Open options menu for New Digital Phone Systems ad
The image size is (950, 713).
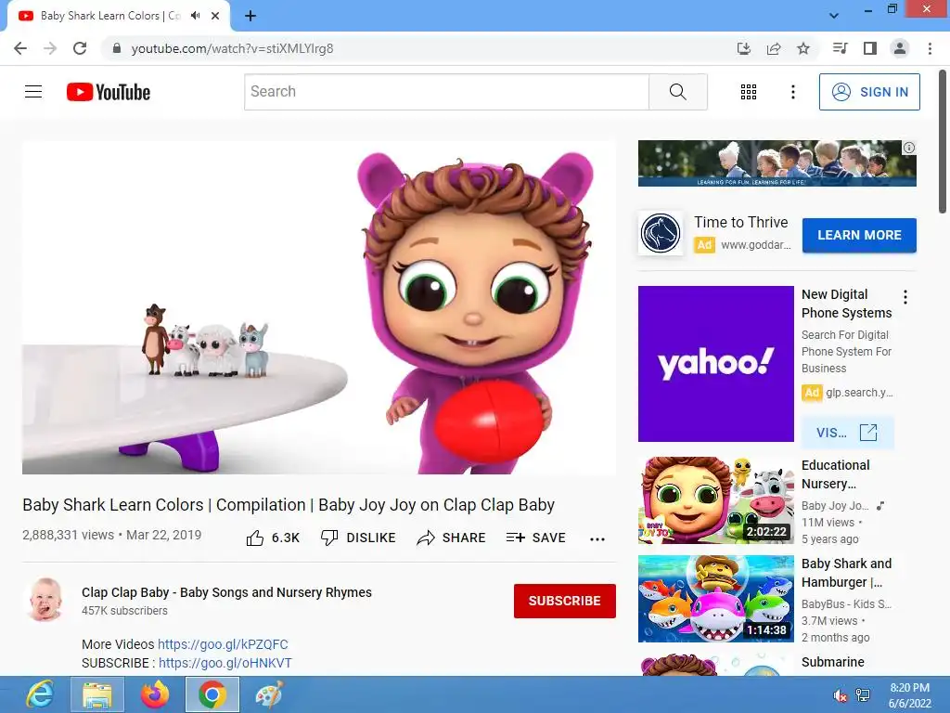point(905,296)
